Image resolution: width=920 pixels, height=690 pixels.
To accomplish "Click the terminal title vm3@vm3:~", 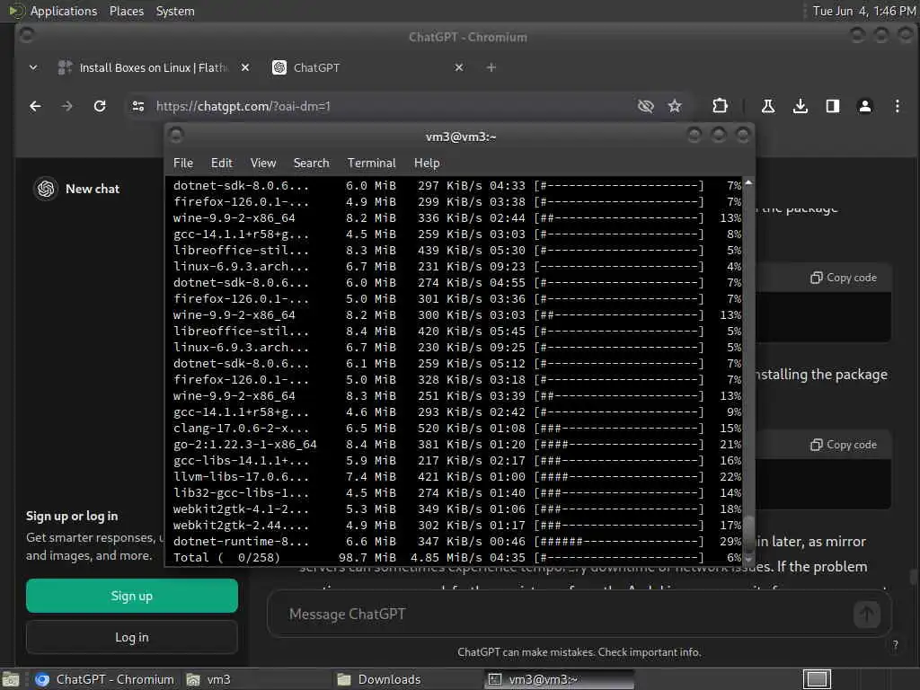I will 461,137.
